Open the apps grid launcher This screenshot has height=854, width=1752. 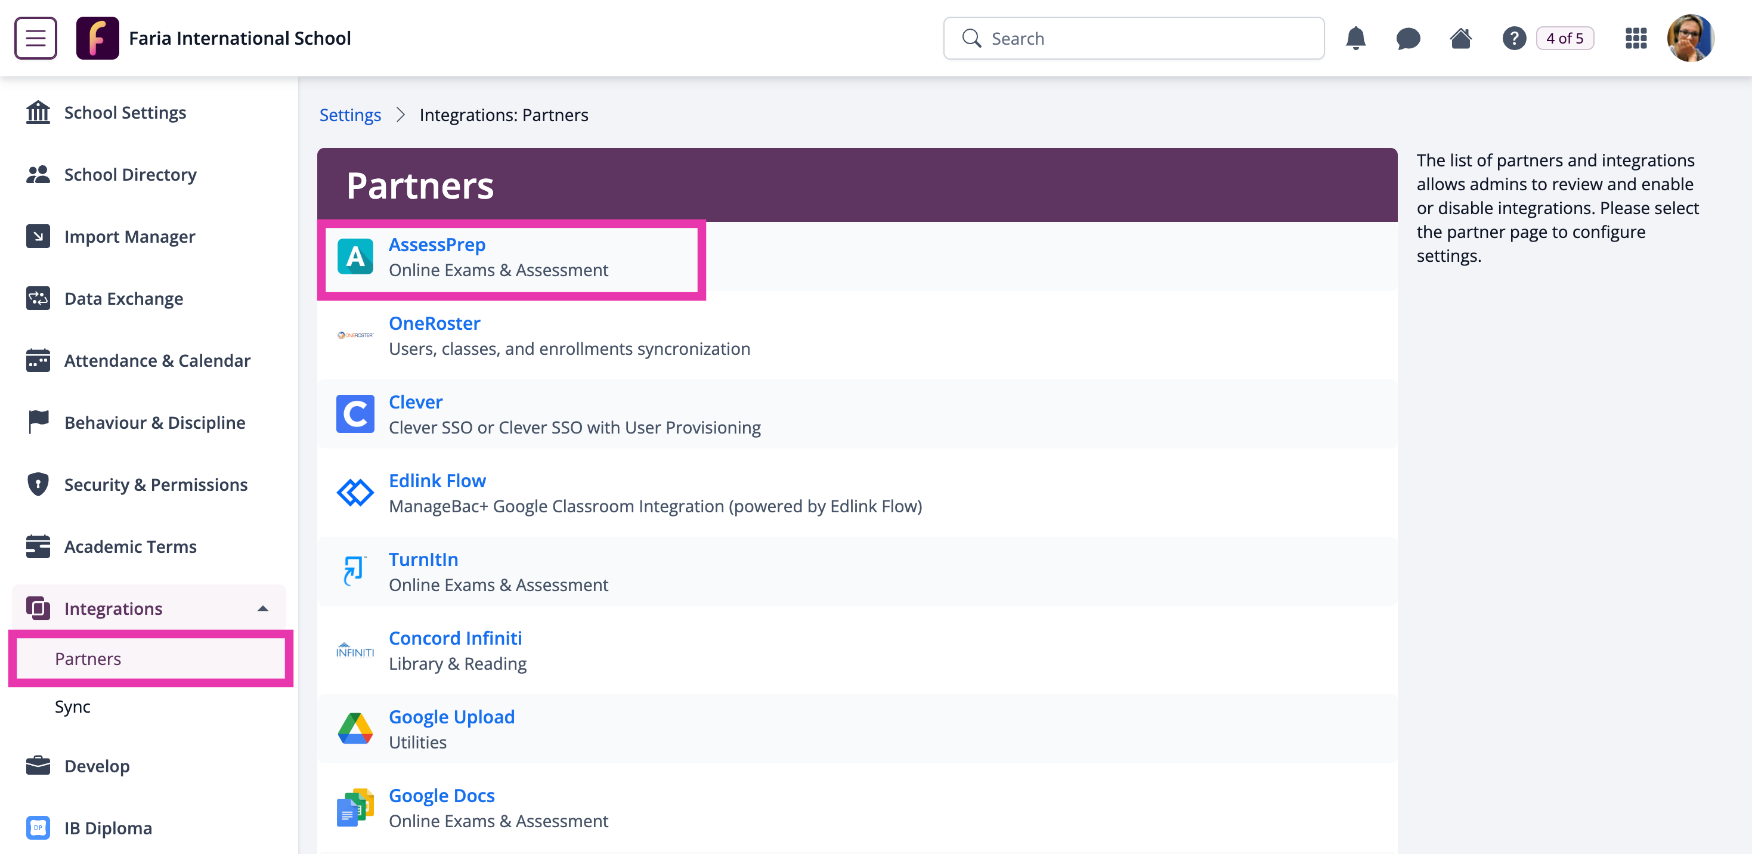(1636, 38)
